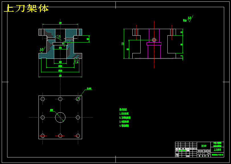
Task: Select the magenta flange rectangle in the side view
Action: tap(154, 44)
